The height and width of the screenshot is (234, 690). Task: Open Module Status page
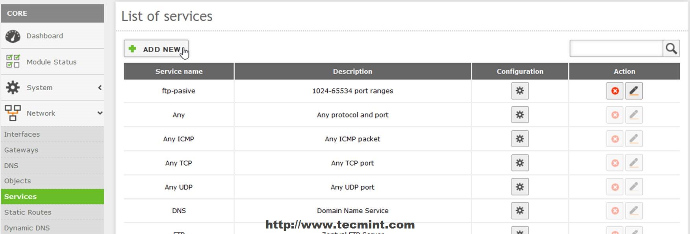click(x=51, y=62)
